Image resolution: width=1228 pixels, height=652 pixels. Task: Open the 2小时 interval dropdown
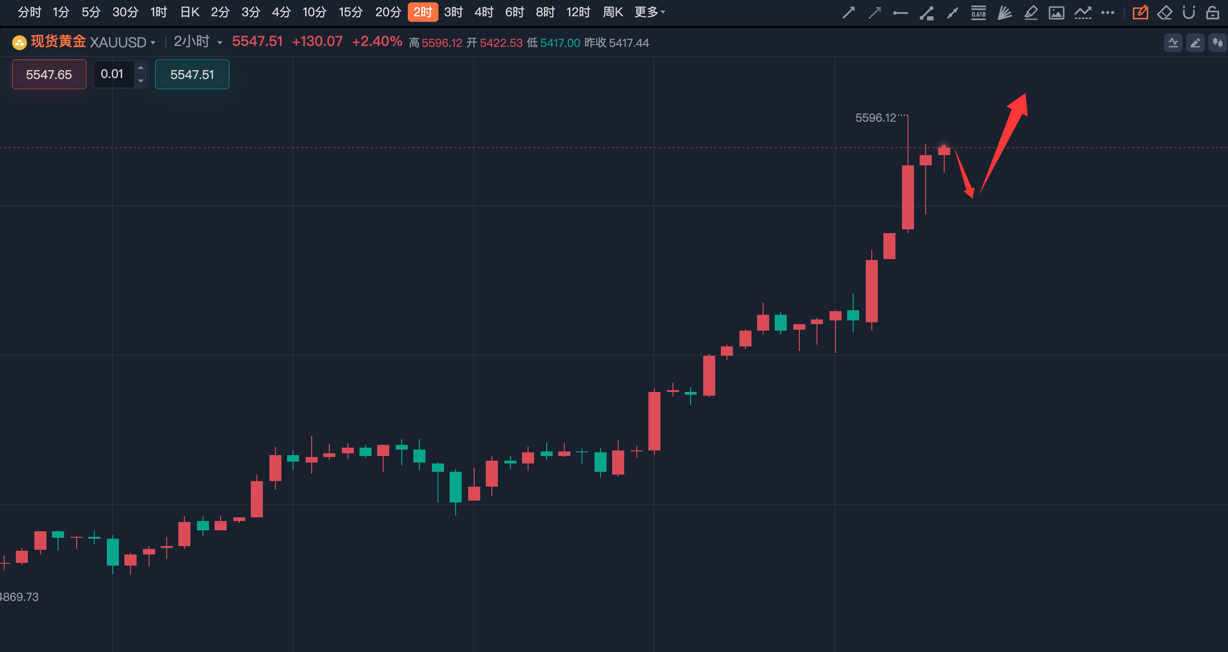pyautogui.click(x=197, y=42)
